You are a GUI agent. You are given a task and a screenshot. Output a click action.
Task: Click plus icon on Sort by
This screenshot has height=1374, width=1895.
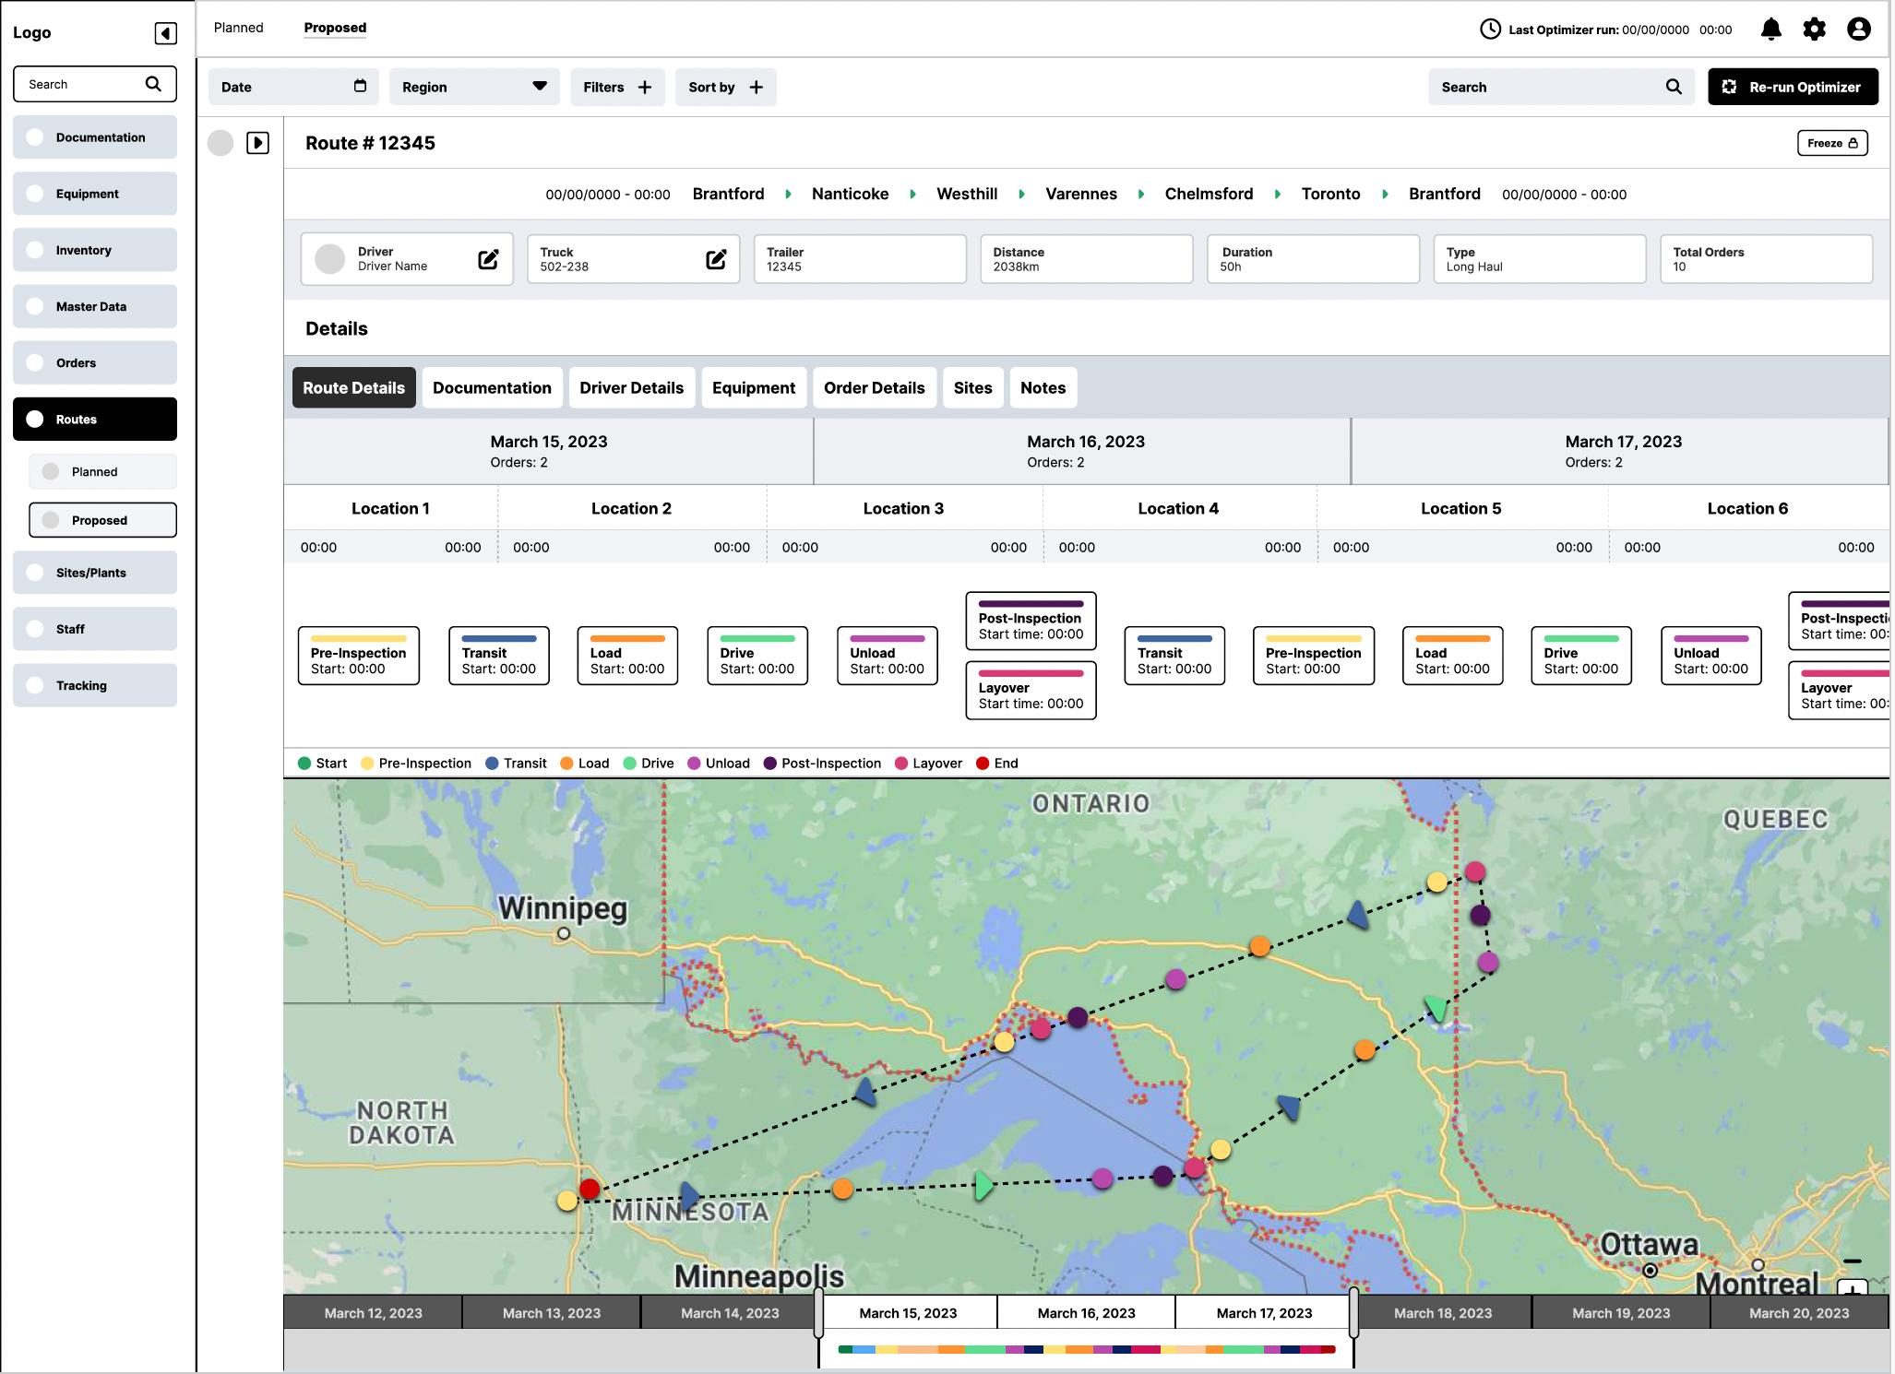(x=756, y=87)
